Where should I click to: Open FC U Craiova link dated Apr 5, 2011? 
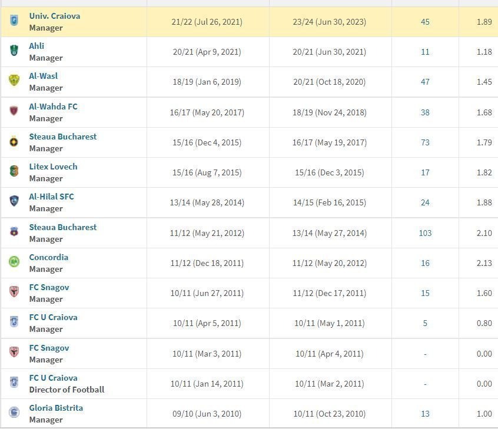[x=54, y=317]
